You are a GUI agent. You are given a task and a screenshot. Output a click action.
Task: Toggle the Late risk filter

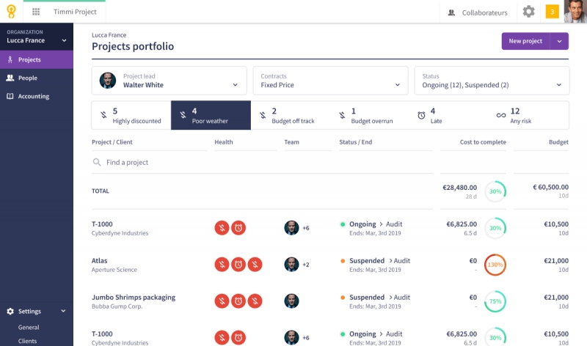click(449, 115)
